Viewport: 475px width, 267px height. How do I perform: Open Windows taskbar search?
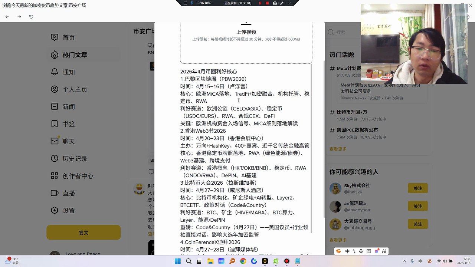(x=189, y=261)
